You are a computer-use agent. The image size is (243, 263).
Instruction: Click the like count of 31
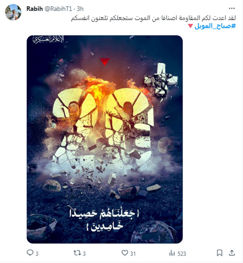133,253
